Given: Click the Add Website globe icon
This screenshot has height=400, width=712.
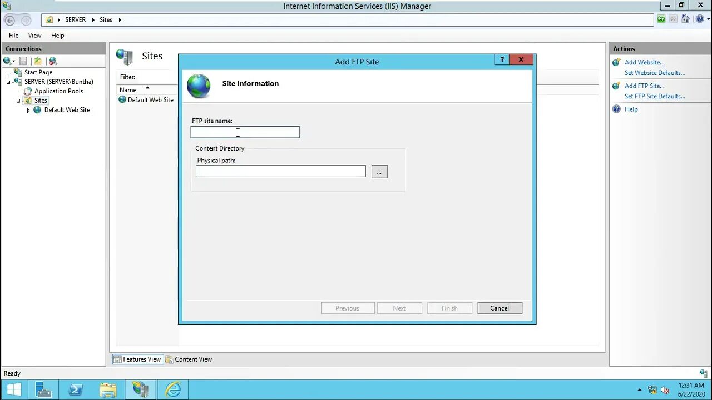Looking at the screenshot, I should point(616,62).
